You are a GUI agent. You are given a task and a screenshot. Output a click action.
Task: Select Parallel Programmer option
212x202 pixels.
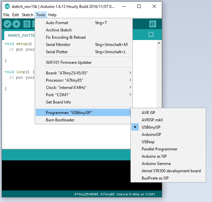(x=168, y=149)
